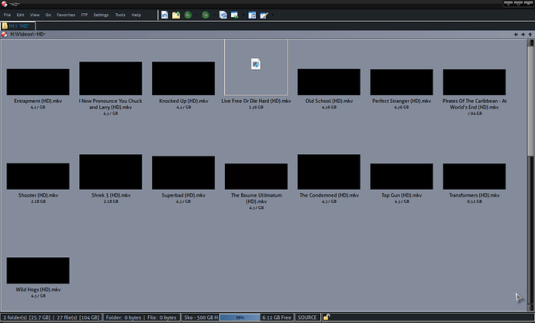Click 'Top Gun (HD).mkv' file name
This screenshot has height=323, width=535.
click(402, 195)
